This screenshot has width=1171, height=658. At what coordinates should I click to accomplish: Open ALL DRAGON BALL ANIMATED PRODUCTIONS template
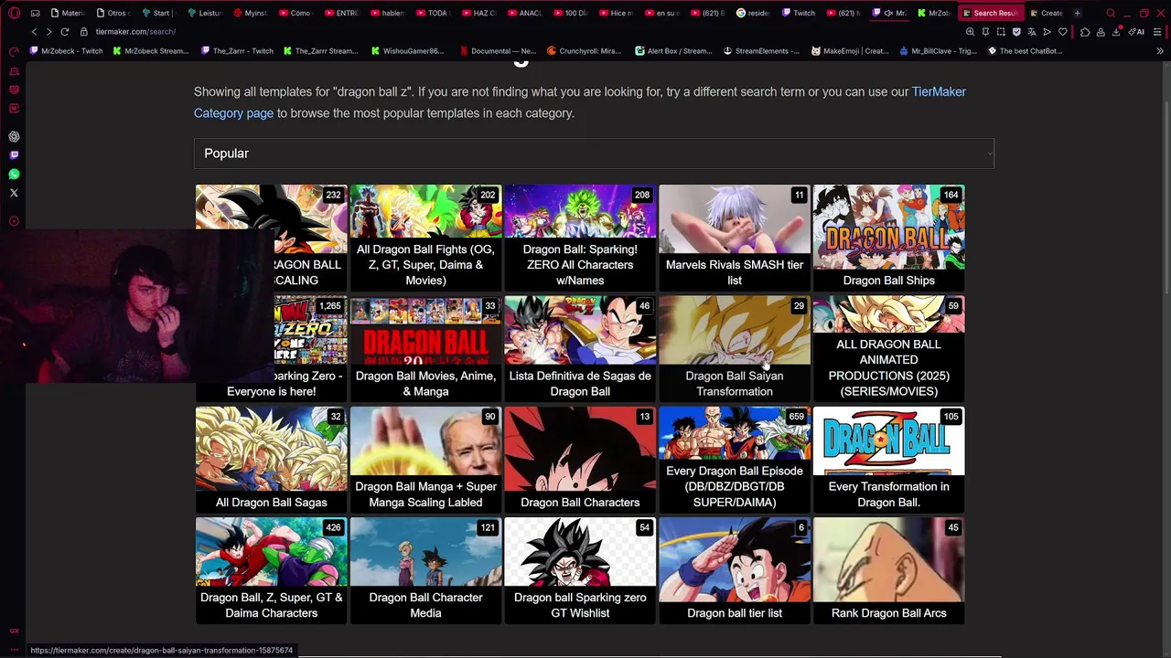tap(888, 349)
